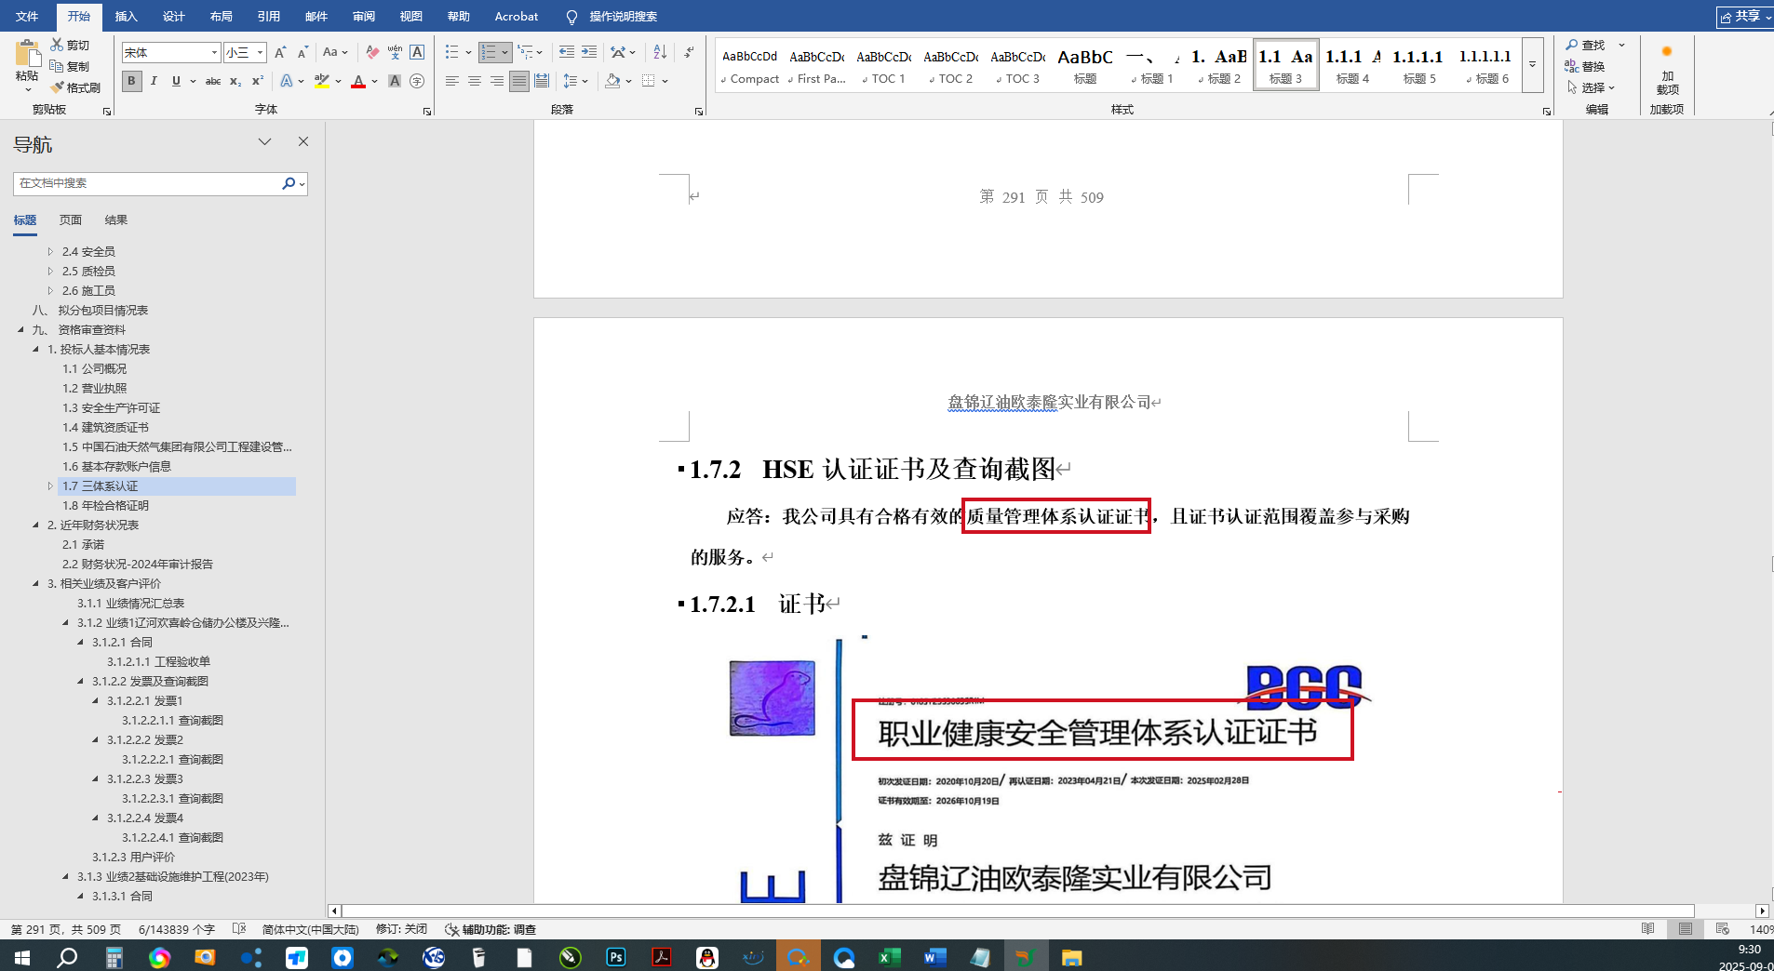Switch to Read Mode view in status bar
Image resolution: width=1774 pixels, height=971 pixels.
1648,929
